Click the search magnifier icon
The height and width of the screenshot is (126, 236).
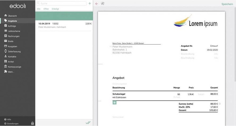point(38,3)
